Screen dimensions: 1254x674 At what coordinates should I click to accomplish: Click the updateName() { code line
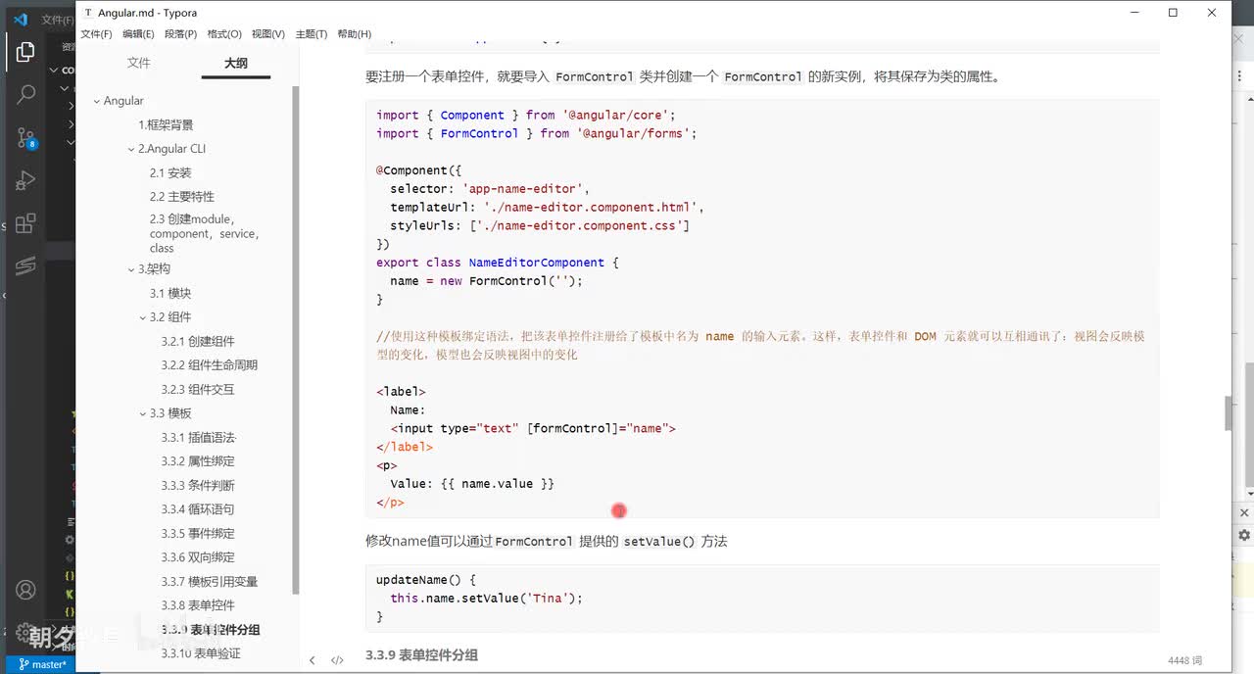tap(425, 580)
